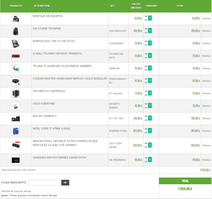Image resolution: width=212 pixels, height=199 pixels.
Task: Open ASUS USB-BT400 description
Action: pyautogui.click(x=44, y=104)
